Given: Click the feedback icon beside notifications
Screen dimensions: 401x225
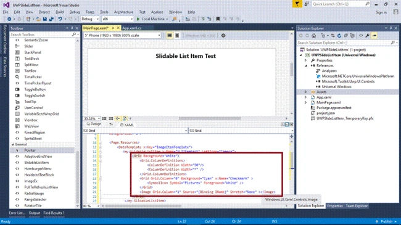Looking at the screenshot, I should coord(307,4).
